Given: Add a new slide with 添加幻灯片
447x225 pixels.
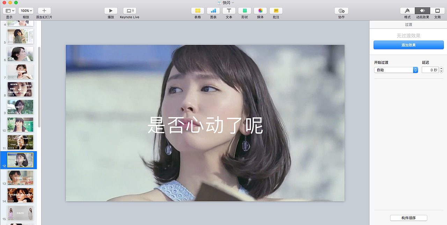Looking at the screenshot, I should (x=44, y=11).
